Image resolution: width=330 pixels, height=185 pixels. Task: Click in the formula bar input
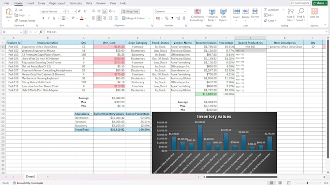tap(185, 32)
